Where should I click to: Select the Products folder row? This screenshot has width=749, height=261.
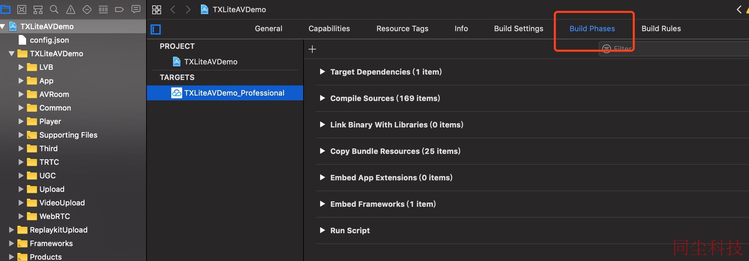pyautogui.click(x=73, y=256)
